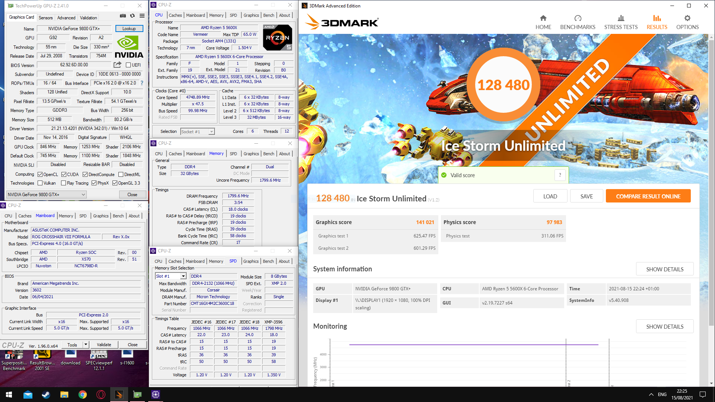Switch to Sensors tab in GPU-Z

[x=45, y=17]
